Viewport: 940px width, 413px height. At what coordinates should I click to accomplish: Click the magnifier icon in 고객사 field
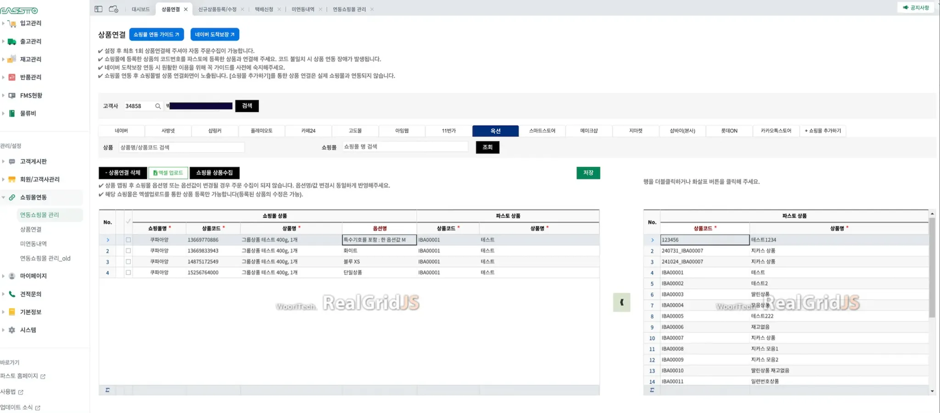(x=157, y=106)
